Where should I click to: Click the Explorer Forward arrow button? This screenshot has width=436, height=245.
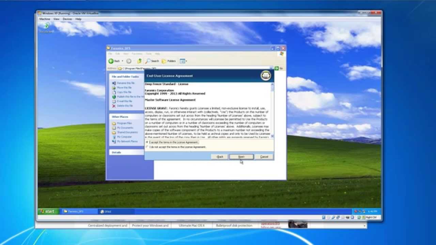click(x=129, y=61)
